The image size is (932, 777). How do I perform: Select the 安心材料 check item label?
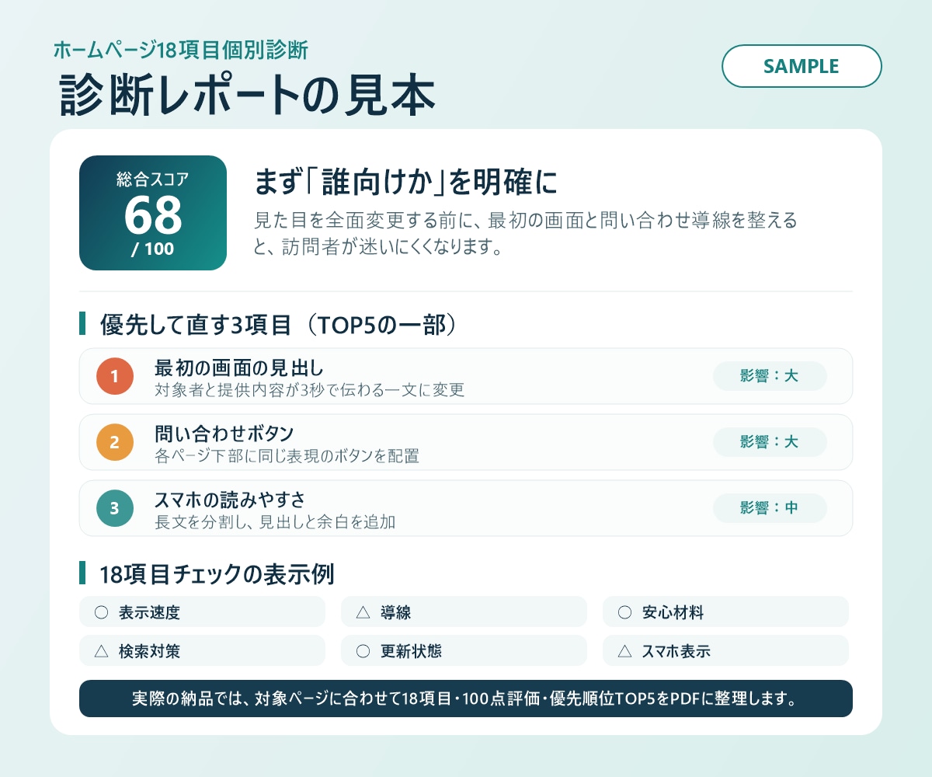[673, 612]
